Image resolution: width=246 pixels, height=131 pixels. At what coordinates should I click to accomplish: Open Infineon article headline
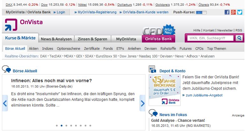[x=51, y=81]
